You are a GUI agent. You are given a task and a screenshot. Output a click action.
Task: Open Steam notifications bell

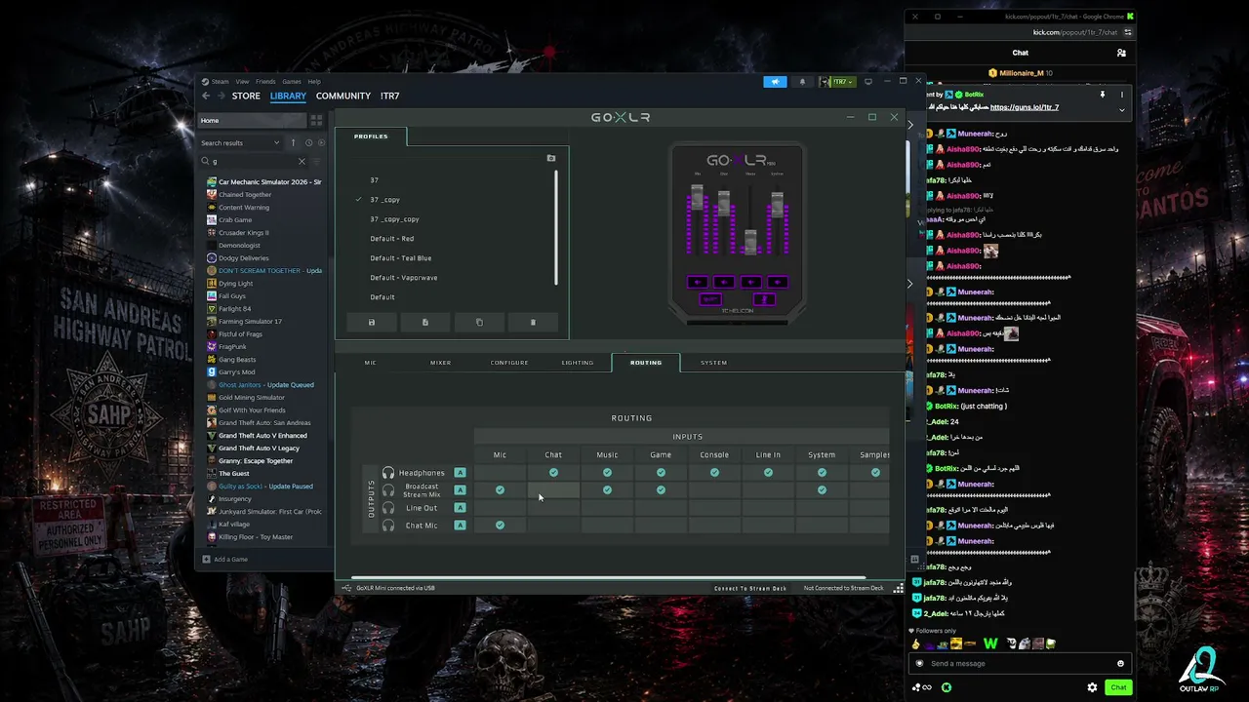pyautogui.click(x=802, y=82)
